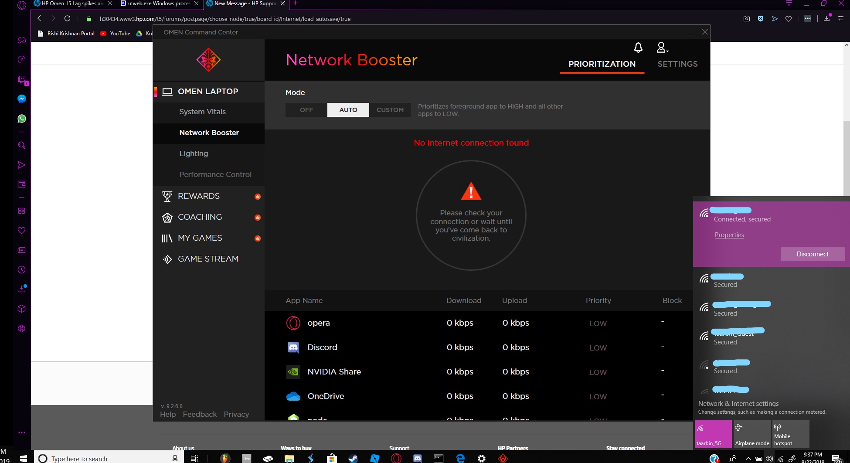
Task: Show hidden system tray icons
Action: pyautogui.click(x=748, y=459)
